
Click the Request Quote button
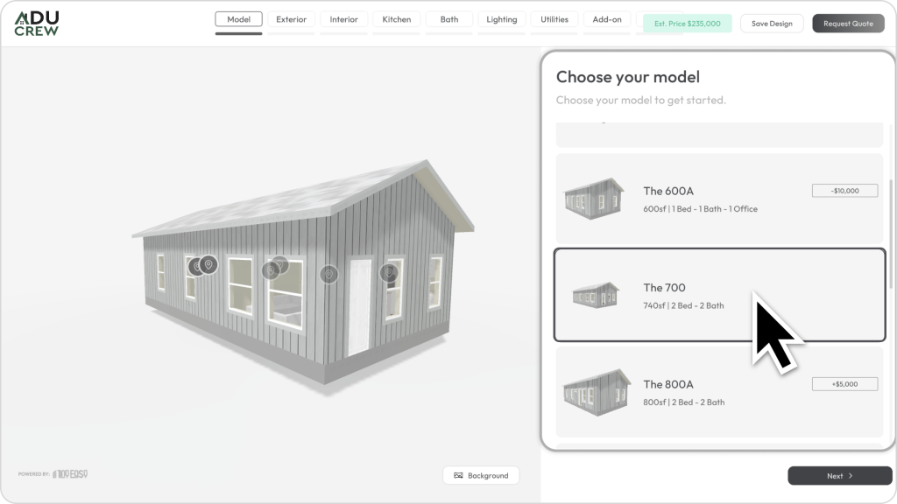[x=847, y=24]
